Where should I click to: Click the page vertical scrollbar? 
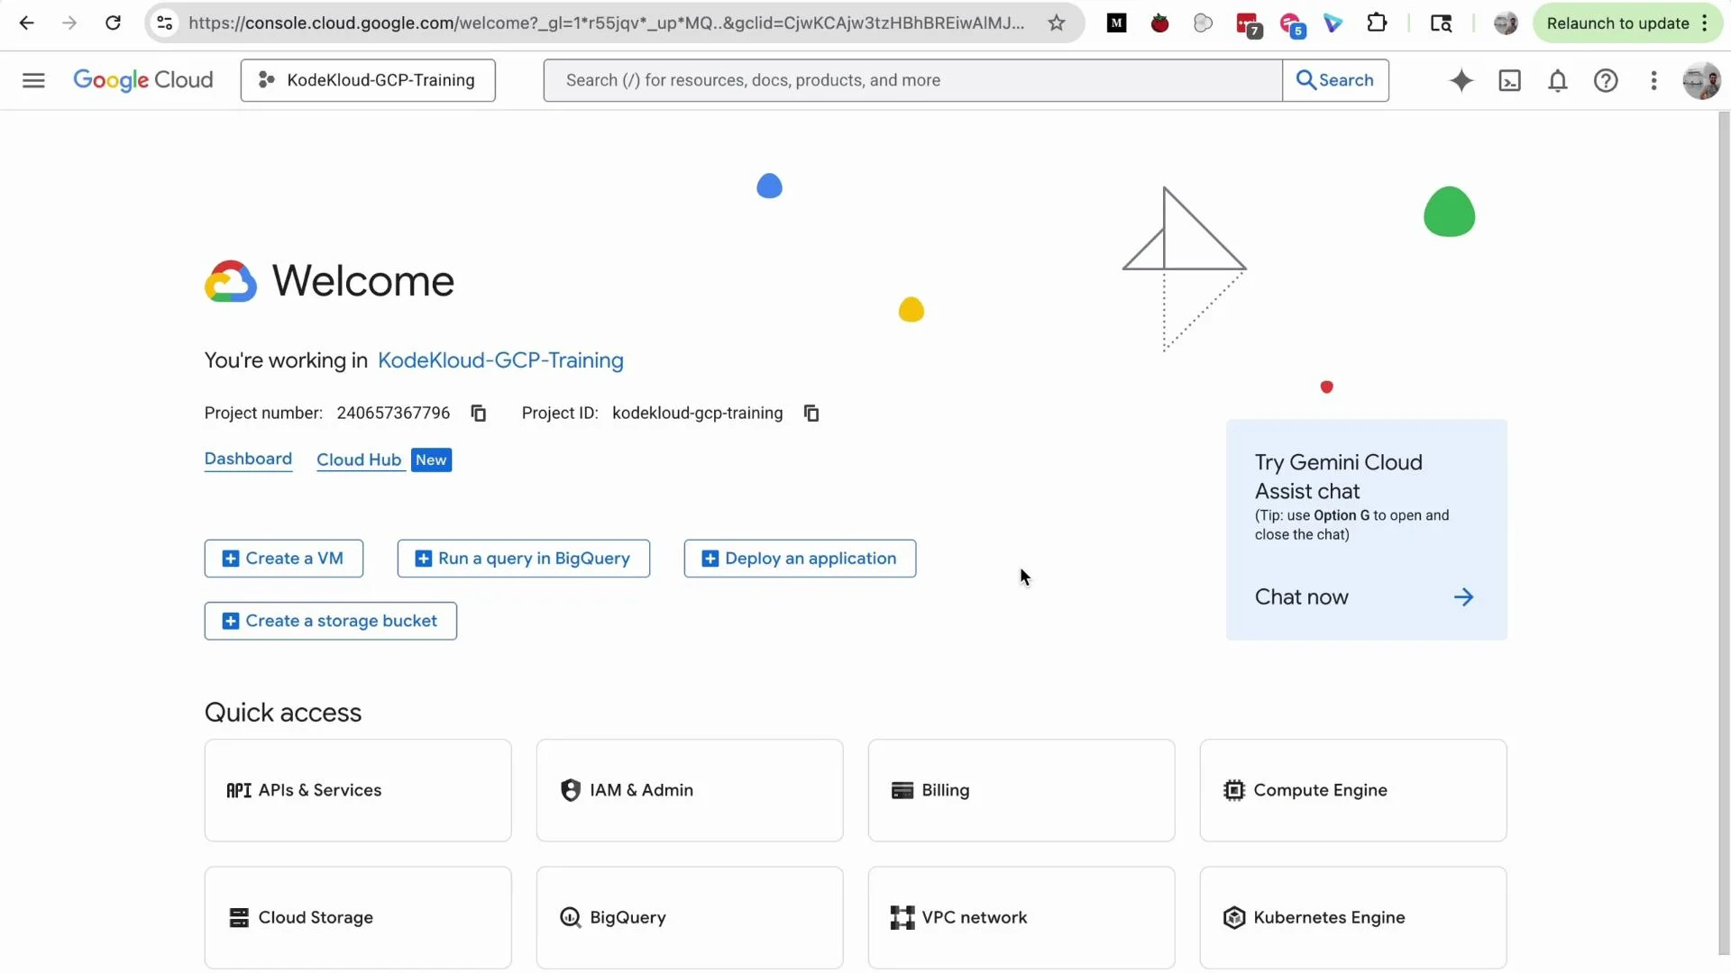(1724, 532)
